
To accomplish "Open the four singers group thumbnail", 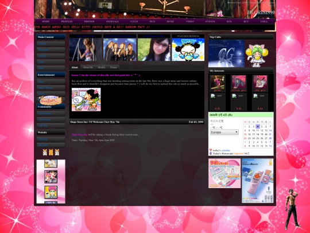I will pos(120,49).
